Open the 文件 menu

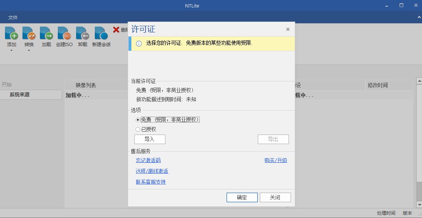12,17
